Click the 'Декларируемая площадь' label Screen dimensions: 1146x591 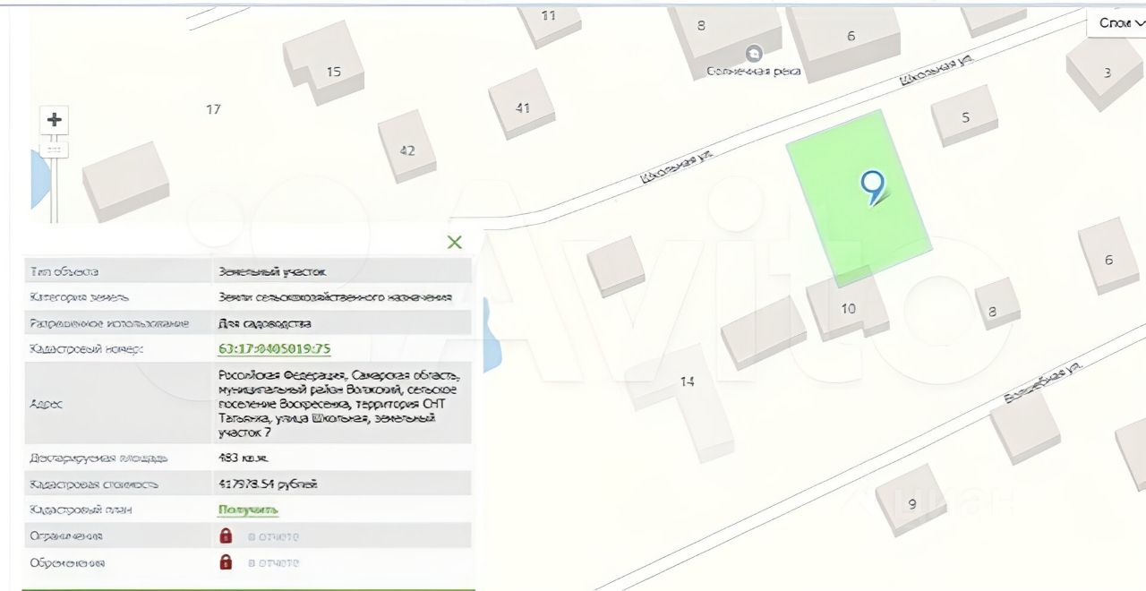coord(98,458)
